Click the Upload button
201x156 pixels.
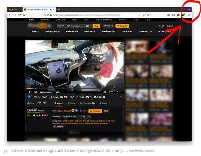point(108,26)
